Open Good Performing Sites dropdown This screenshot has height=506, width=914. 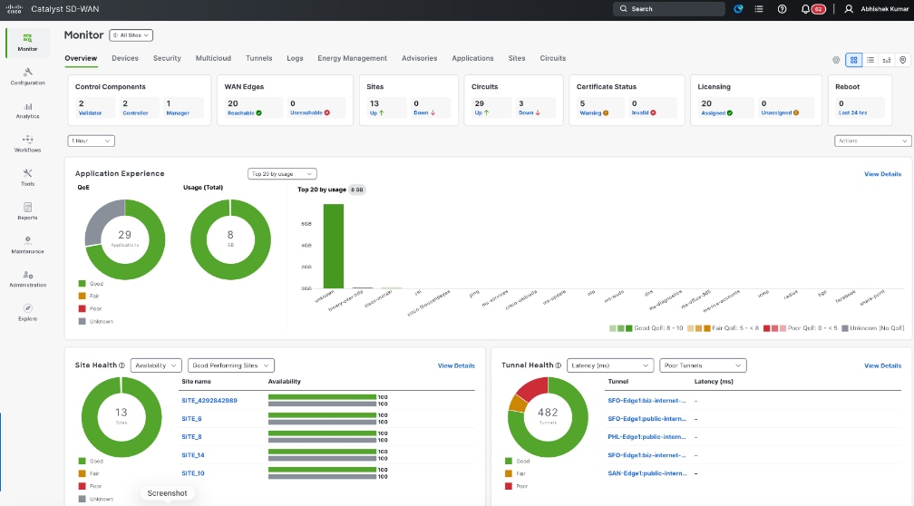[x=231, y=365]
